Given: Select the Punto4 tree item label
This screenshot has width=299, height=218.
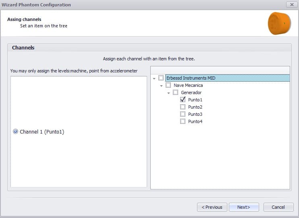Looking at the screenshot, I should (x=195, y=121).
